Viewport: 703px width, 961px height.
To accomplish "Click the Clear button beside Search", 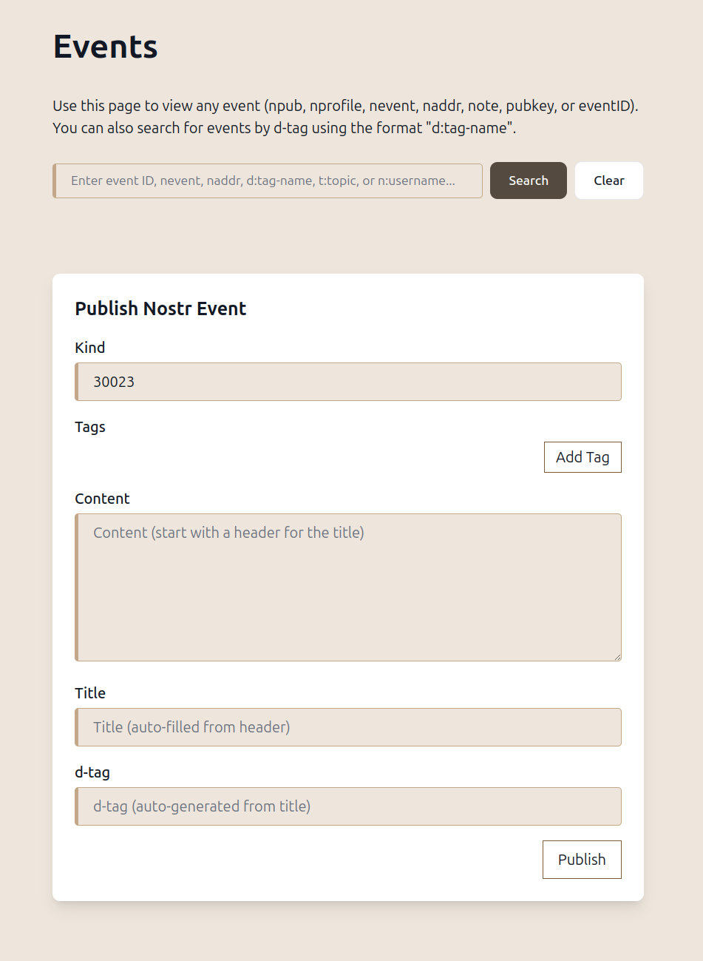I will [609, 181].
